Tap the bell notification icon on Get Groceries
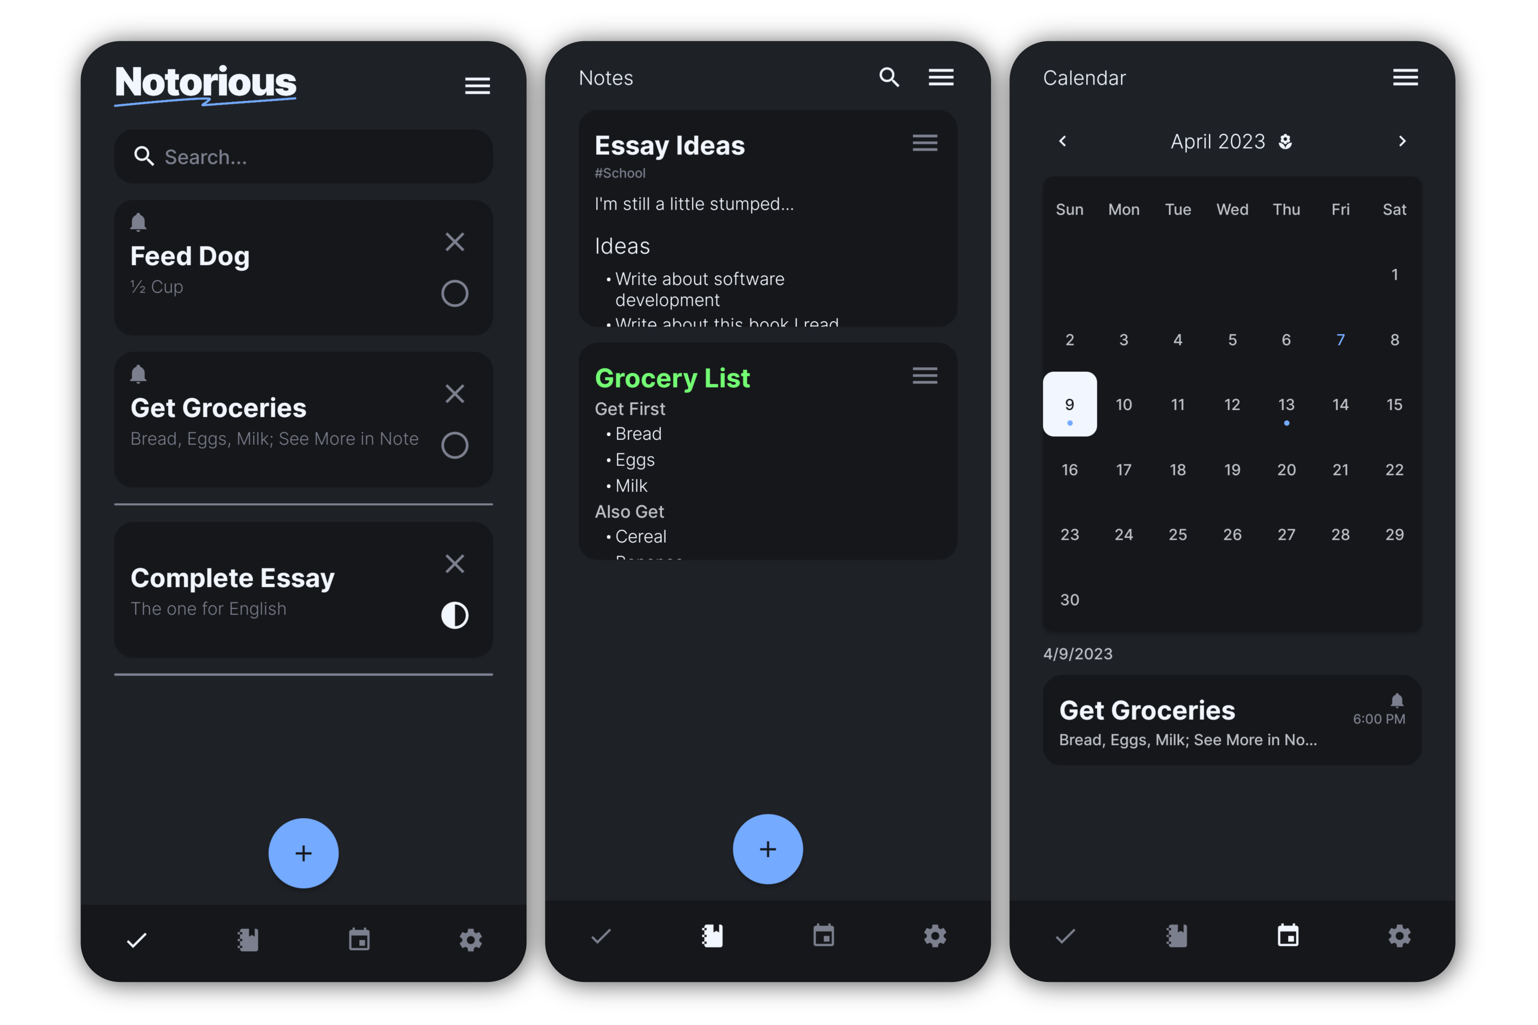The height and width of the screenshot is (1025, 1538). 138,374
